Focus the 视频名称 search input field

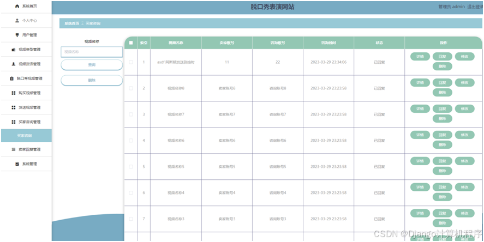point(92,52)
